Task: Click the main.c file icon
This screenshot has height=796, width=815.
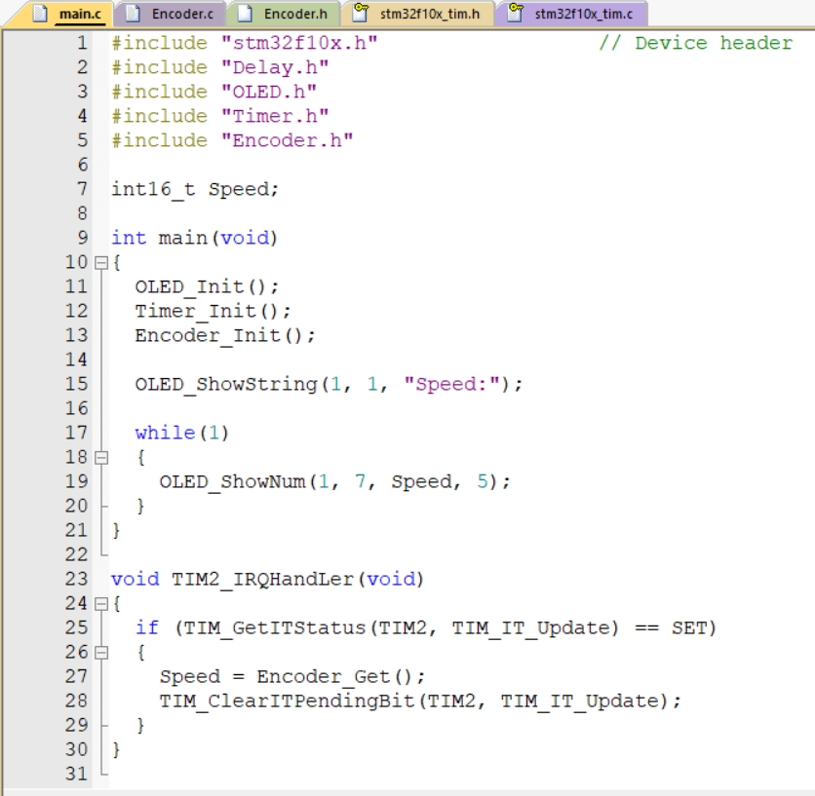Action: [40, 14]
